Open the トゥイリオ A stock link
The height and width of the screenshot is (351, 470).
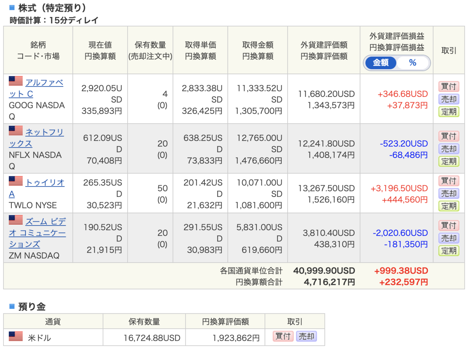tap(36, 188)
